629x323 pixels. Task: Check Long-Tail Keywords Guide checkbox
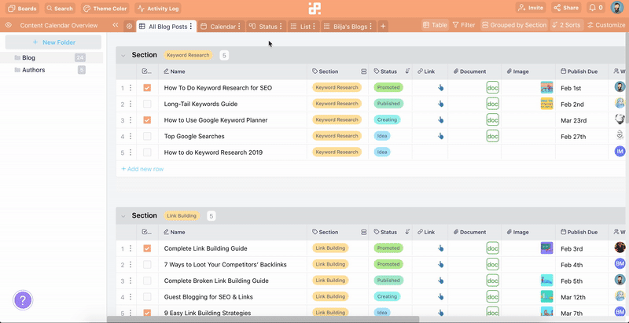pyautogui.click(x=147, y=104)
